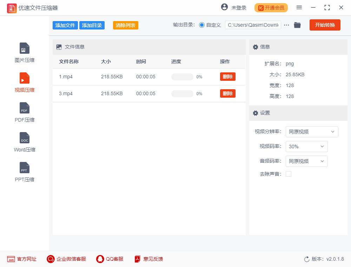Select the 自定义 output directory radio button
Viewport: 351px width, 267px height.
tap(201, 25)
